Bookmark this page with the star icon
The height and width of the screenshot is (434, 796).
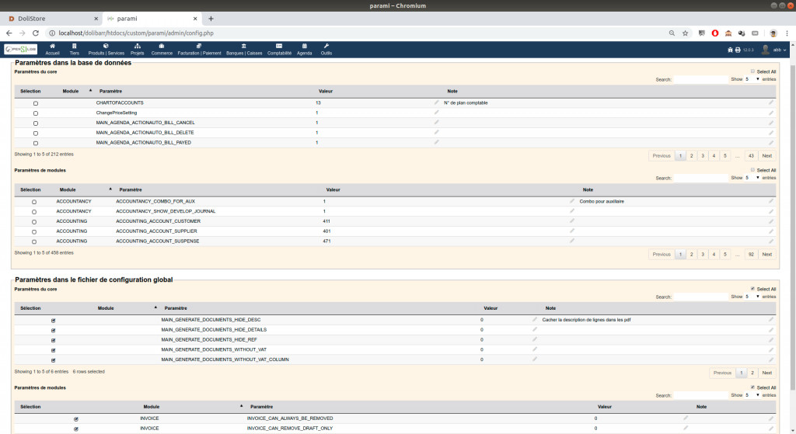685,33
